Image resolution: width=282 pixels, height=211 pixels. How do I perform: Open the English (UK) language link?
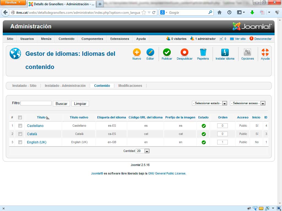click(x=37, y=142)
